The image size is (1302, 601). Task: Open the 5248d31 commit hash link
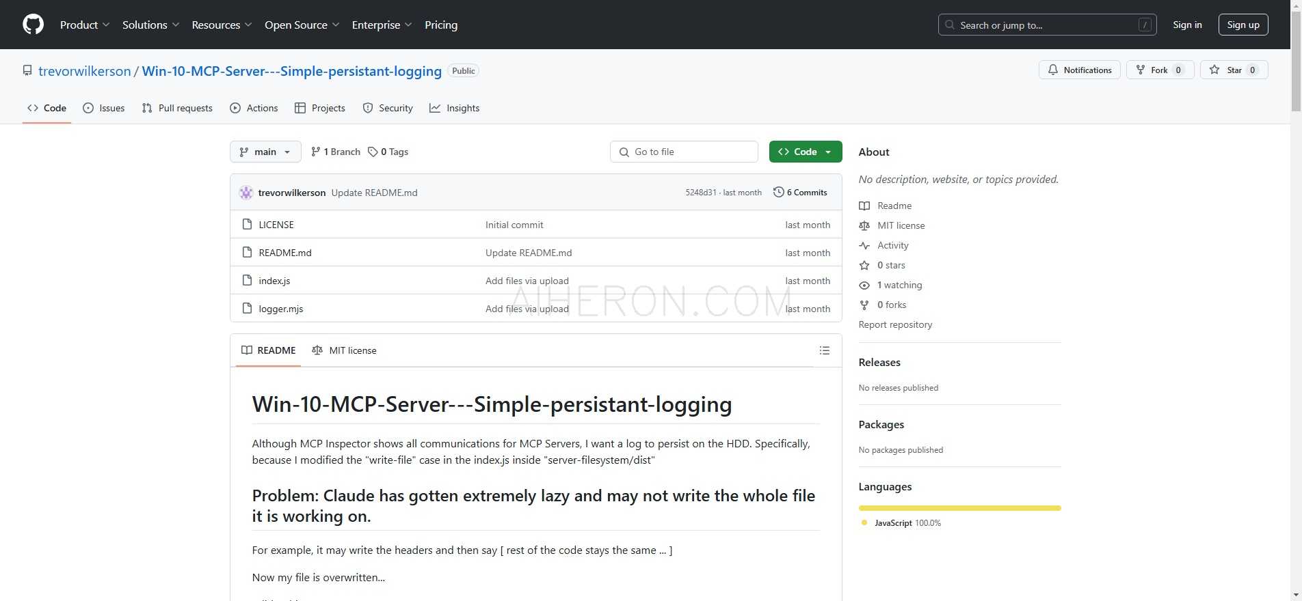pos(701,193)
